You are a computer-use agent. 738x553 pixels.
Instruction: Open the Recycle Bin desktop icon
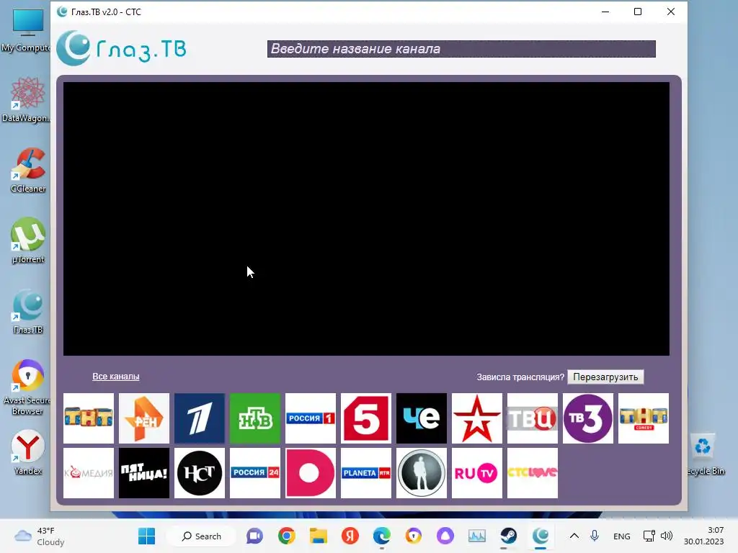tap(704, 455)
